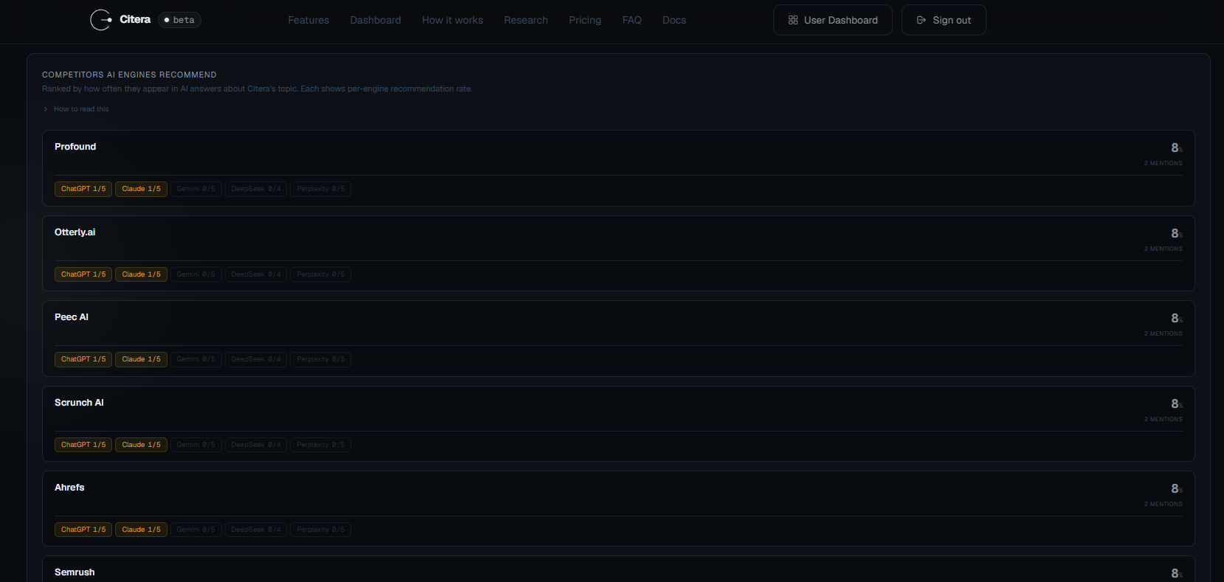Open the How it works page
The height and width of the screenshot is (582, 1224).
coord(452,20)
